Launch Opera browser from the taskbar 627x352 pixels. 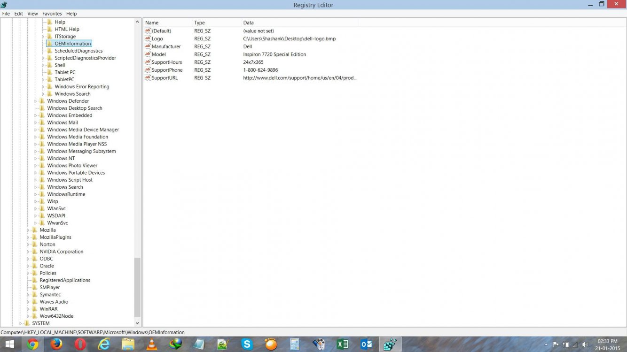pyautogui.click(x=80, y=344)
